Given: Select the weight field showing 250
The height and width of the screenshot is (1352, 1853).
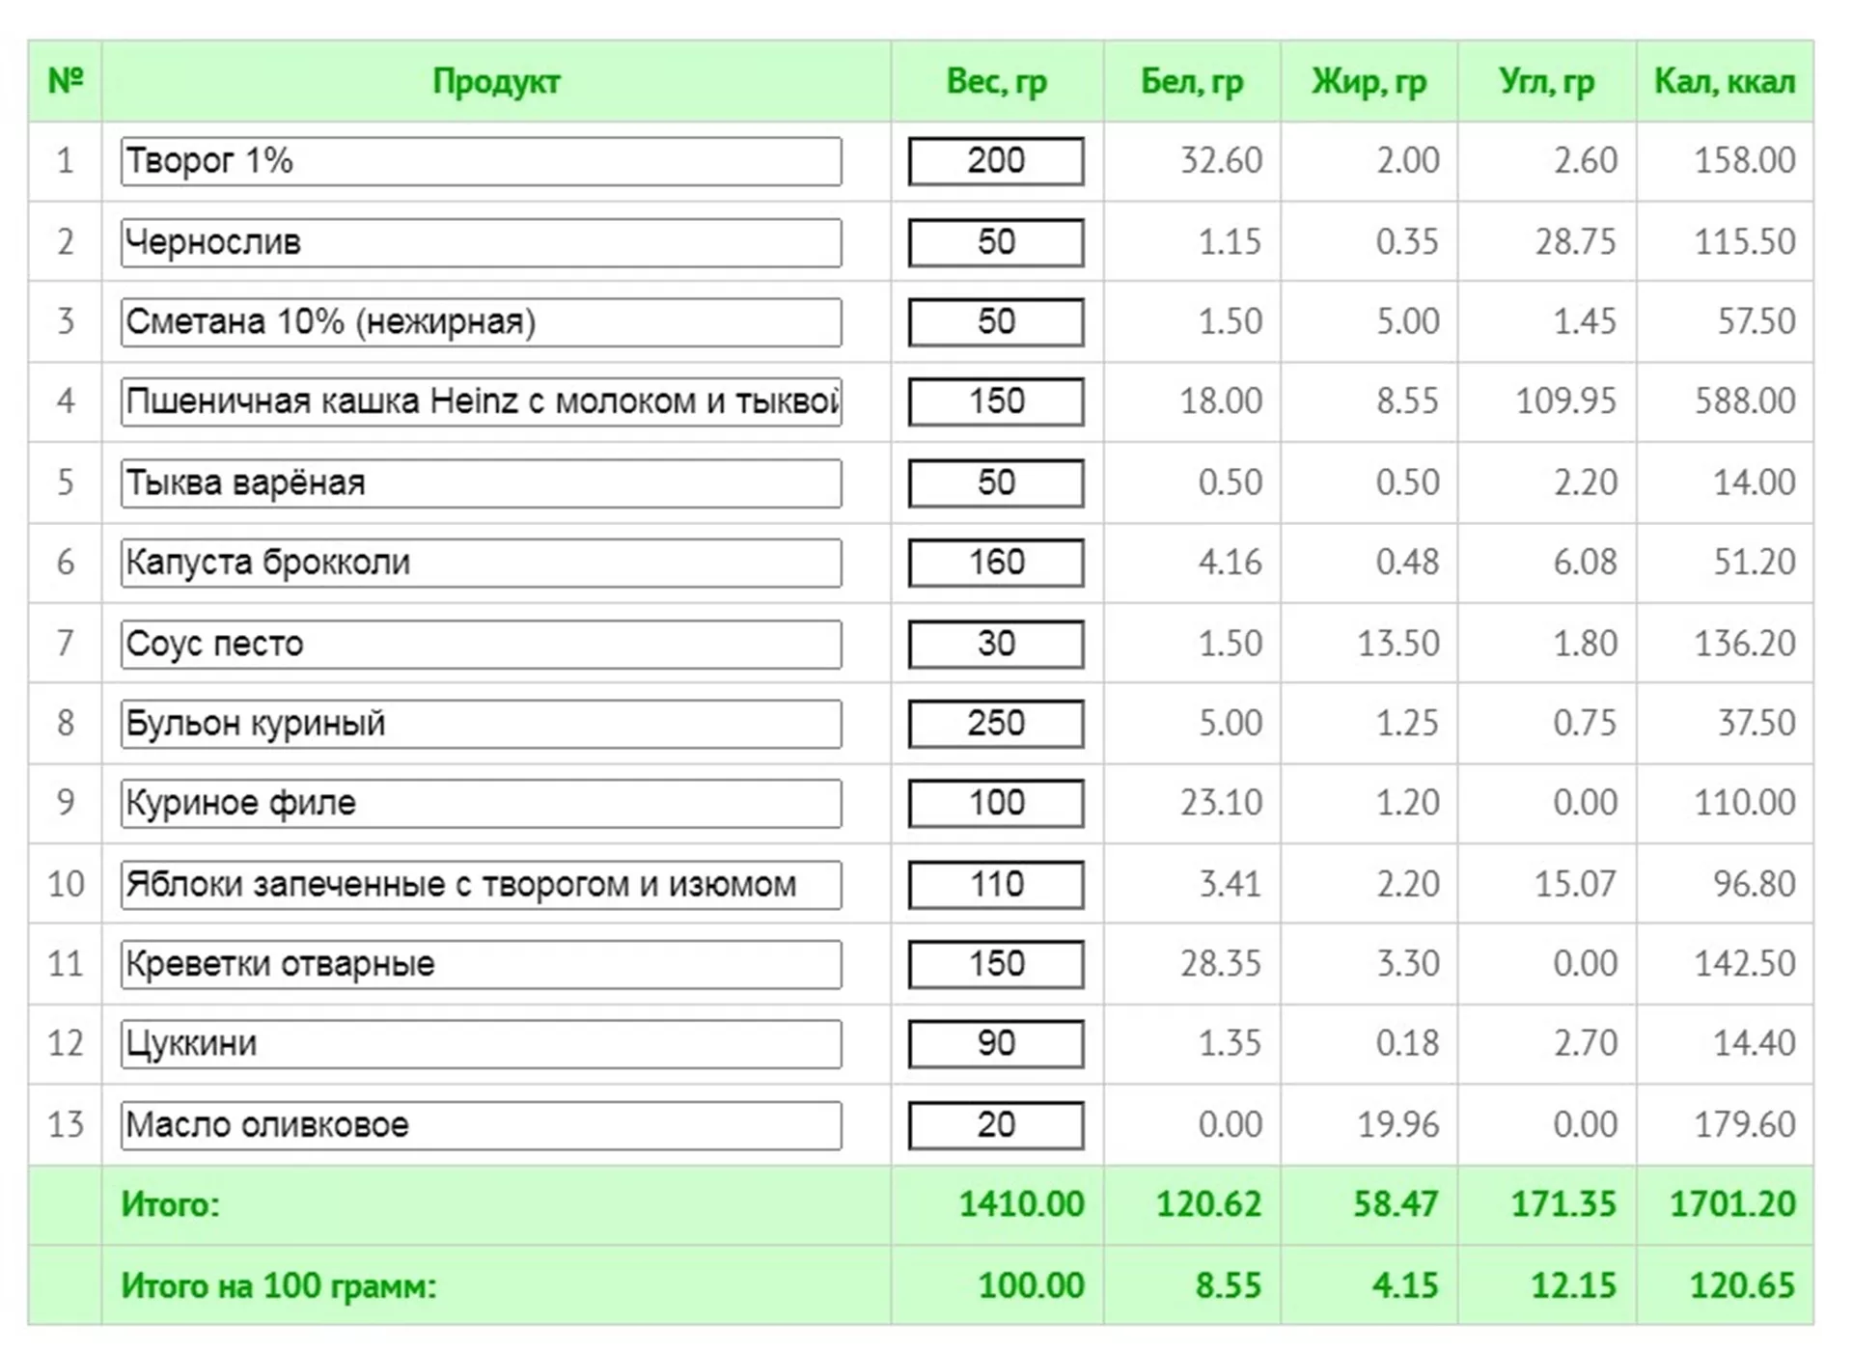Looking at the screenshot, I should click(995, 724).
